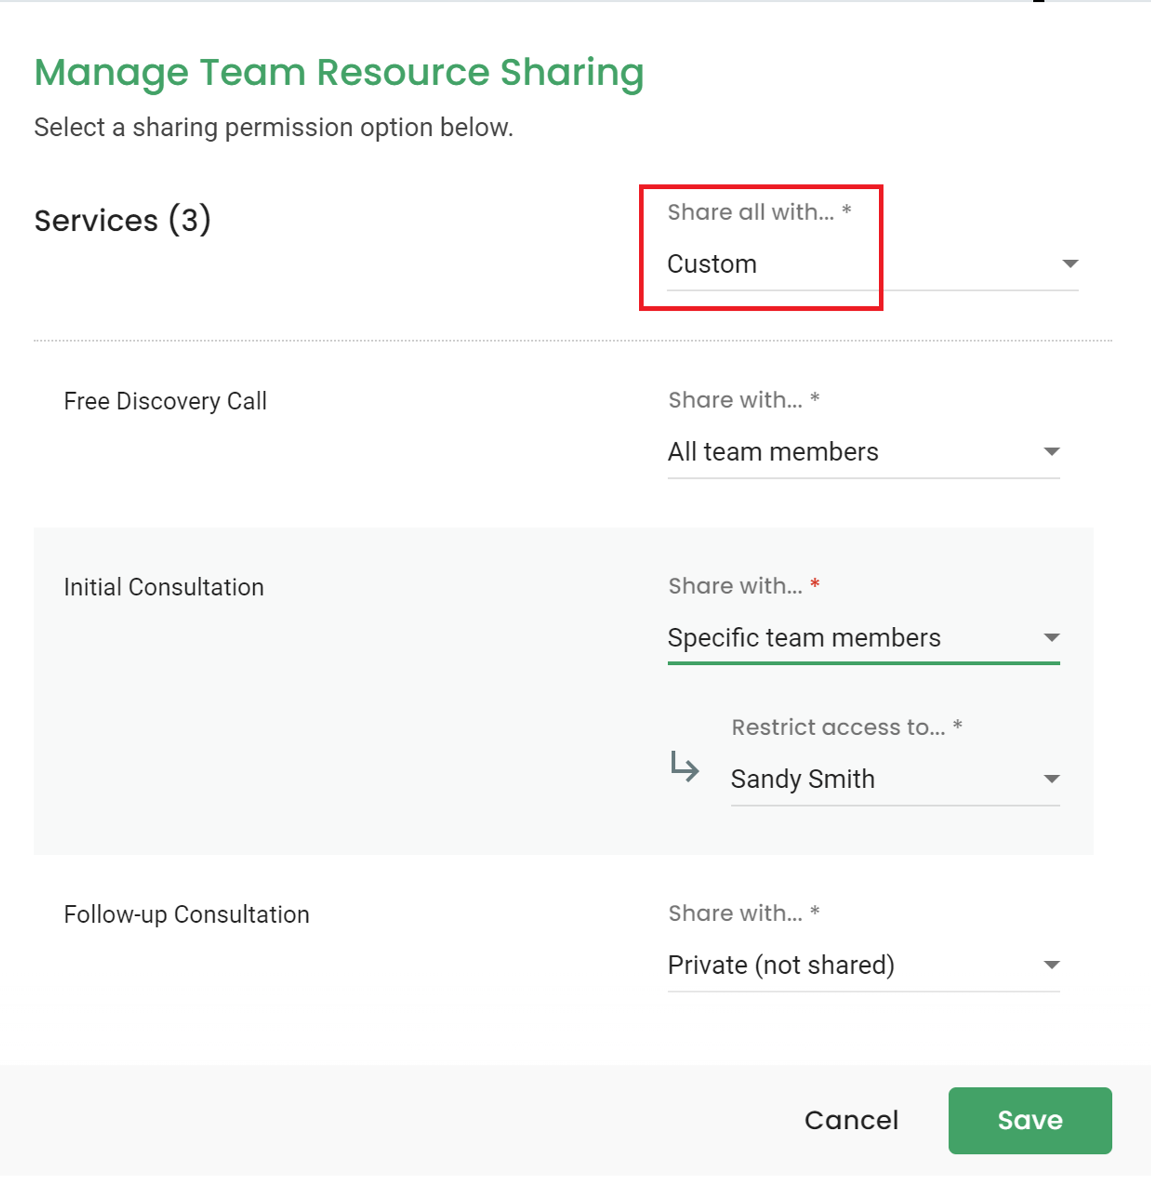Click 'Share with...' label for Initial Consultation
1151x1180 pixels.
click(x=744, y=587)
